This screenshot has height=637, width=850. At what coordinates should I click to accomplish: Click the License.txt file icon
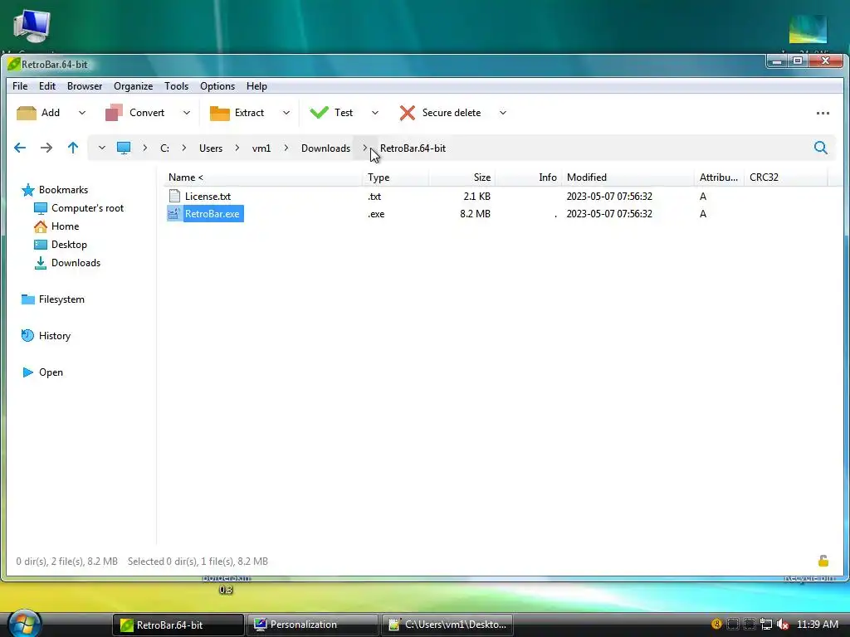click(174, 196)
